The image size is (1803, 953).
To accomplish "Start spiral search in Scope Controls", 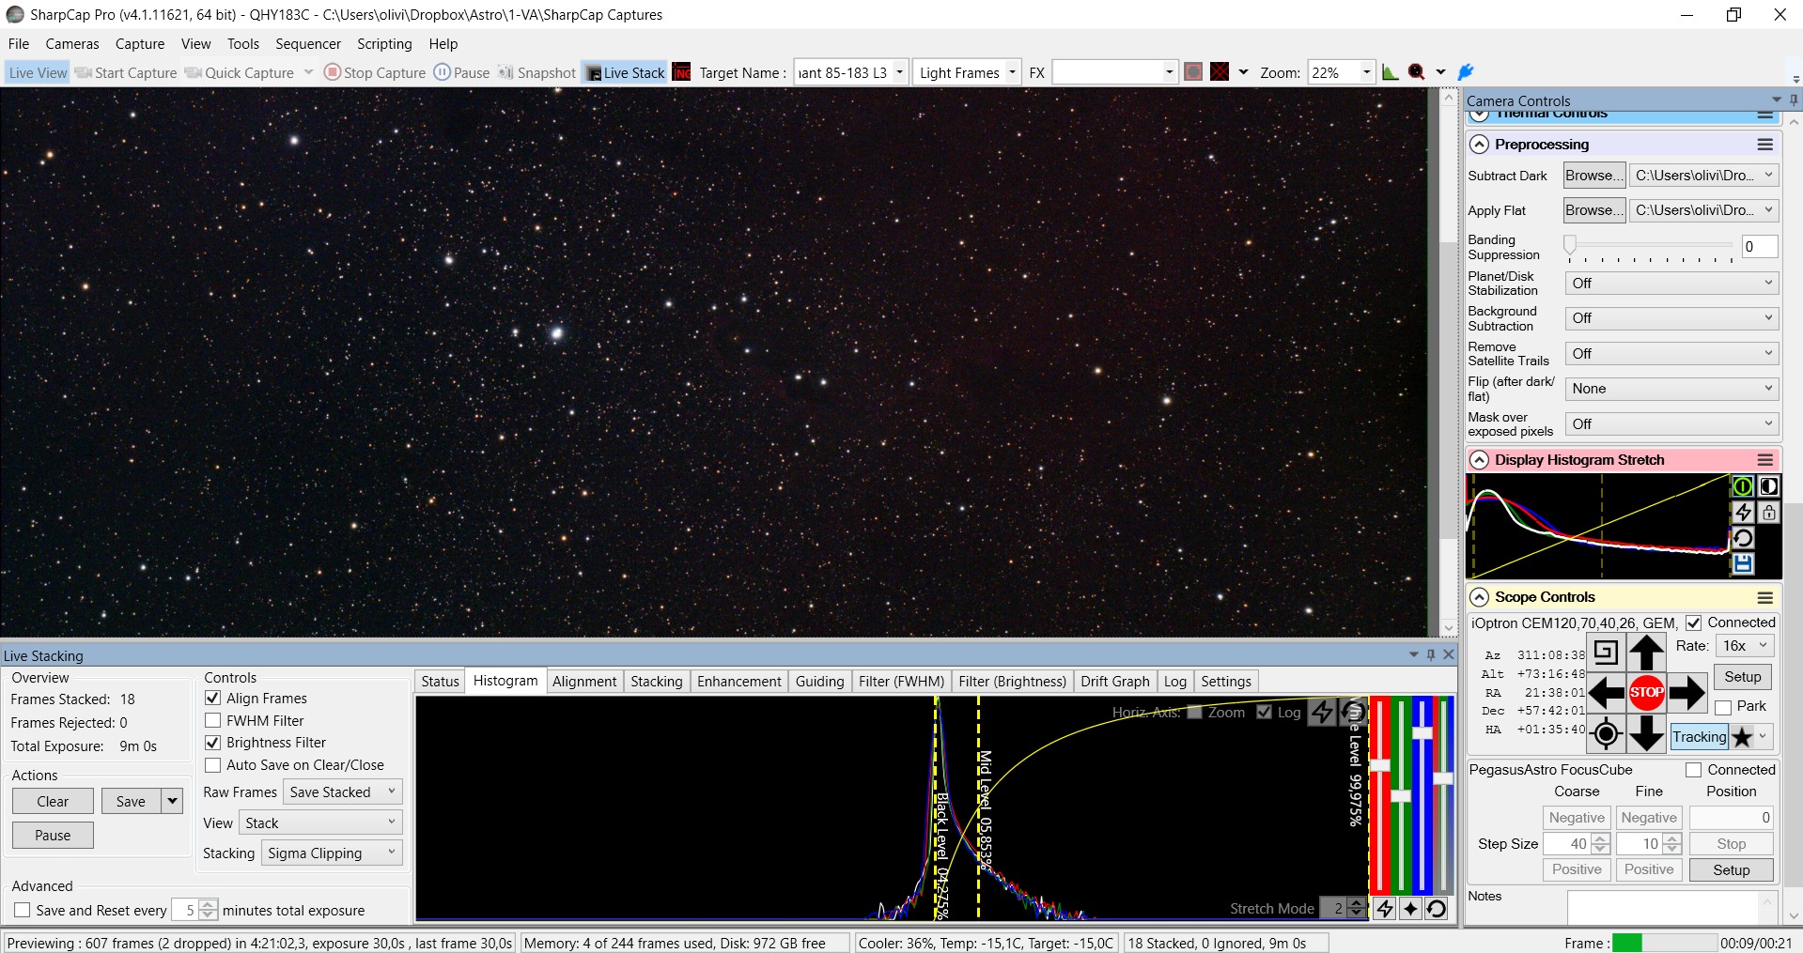I will click(x=1606, y=652).
